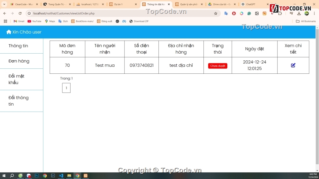Go to page 1 pagination button

(x=66, y=88)
